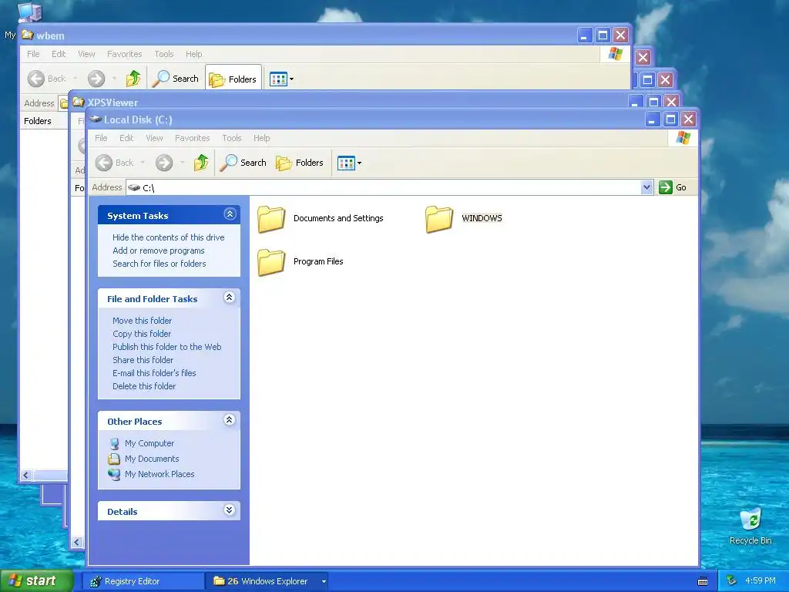Click the 4:59 PM clock

coord(760,581)
